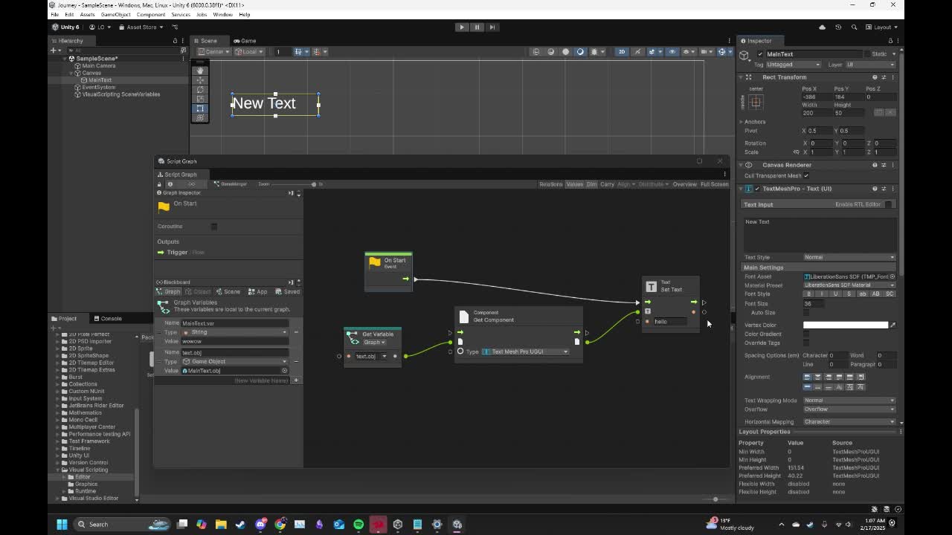Switch to the Game tab
This screenshot has height=535, width=952.
(245, 41)
